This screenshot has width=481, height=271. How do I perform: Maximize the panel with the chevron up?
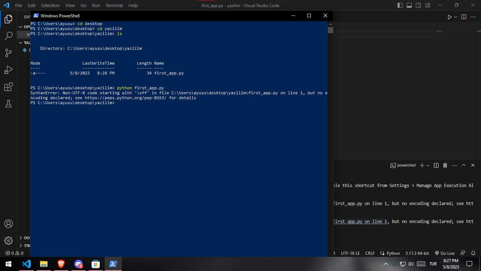[464, 165]
